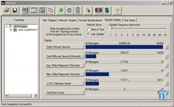This screenshot has width=174, height=107.
Task: Open the arrow beside Total MBs bar
Action: point(166,56)
